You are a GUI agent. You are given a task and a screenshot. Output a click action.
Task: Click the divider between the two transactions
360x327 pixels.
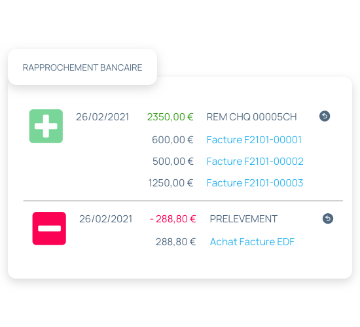pos(183,201)
